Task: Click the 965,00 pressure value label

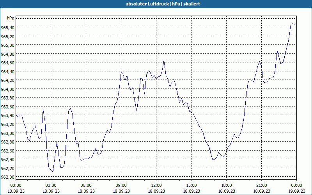Action: [x=7, y=45]
